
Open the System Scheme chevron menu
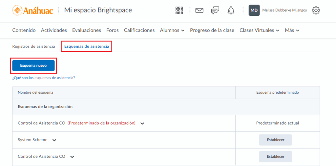pyautogui.click(x=54, y=140)
